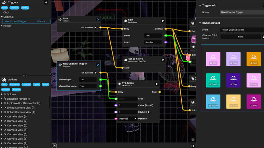Select Explosive Box (Destructable) action
264x148 pixels.
(24, 103)
